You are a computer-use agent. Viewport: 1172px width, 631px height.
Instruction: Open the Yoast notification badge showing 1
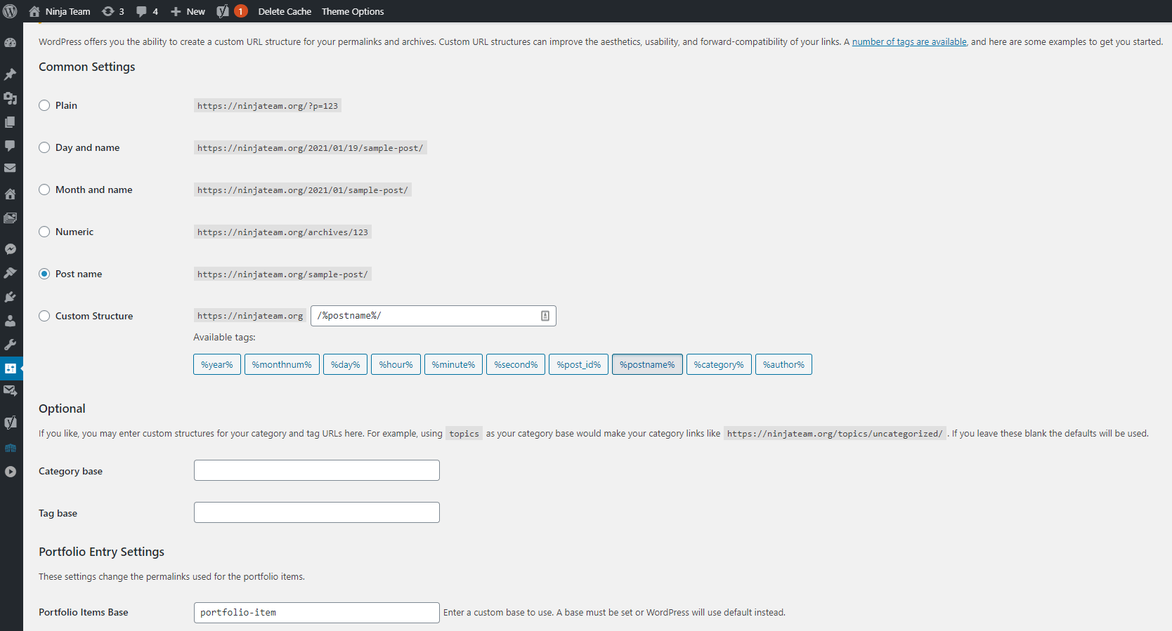click(240, 11)
